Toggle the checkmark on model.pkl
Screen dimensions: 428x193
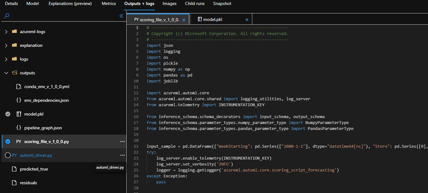pyautogui.click(x=8, y=114)
